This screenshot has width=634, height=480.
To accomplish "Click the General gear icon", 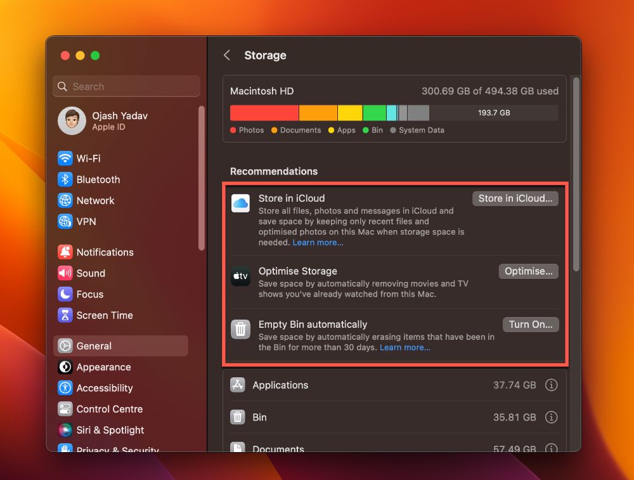I will 65,346.
